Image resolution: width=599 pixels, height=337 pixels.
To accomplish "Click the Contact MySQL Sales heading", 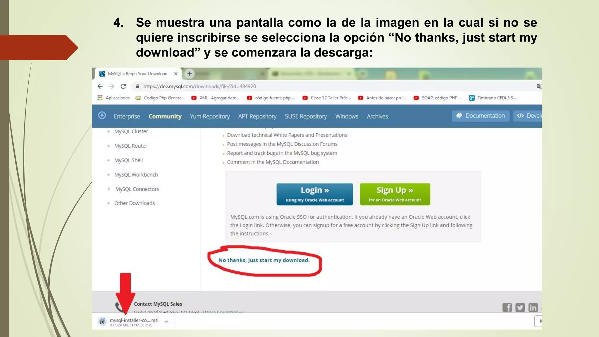I will (x=158, y=304).
